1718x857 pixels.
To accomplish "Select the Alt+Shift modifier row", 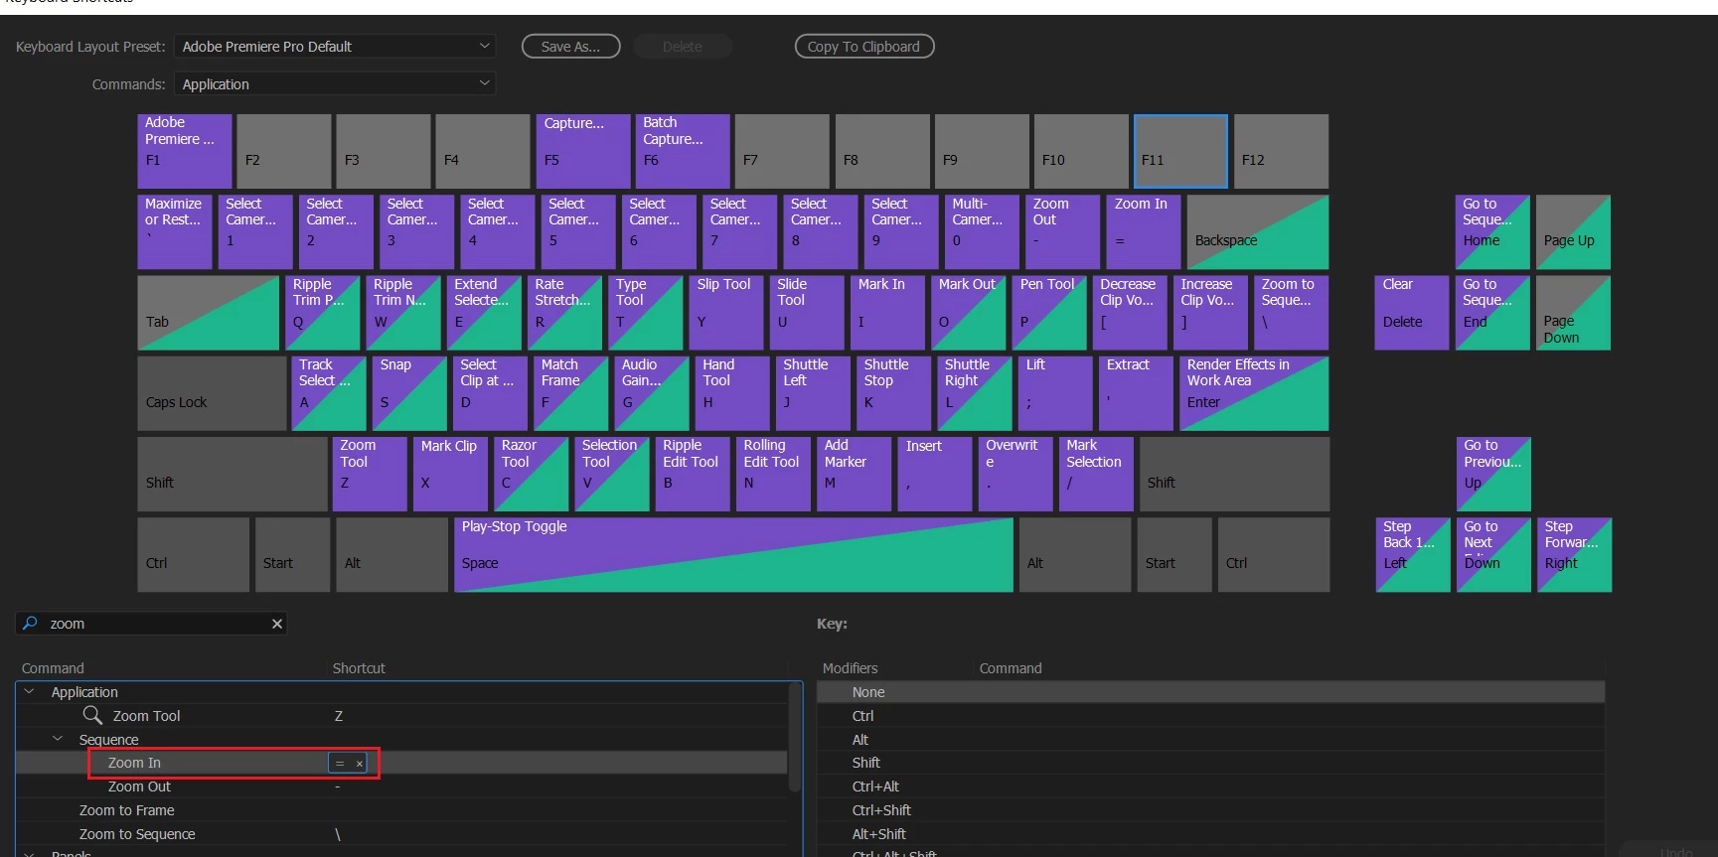I will (1210, 834).
